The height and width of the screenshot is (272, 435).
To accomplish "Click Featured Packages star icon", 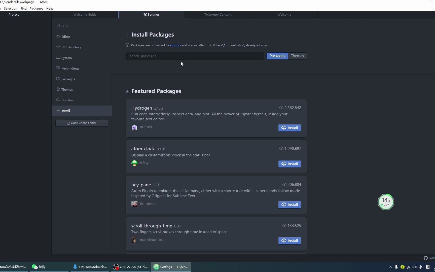I will pyautogui.click(x=127, y=91).
